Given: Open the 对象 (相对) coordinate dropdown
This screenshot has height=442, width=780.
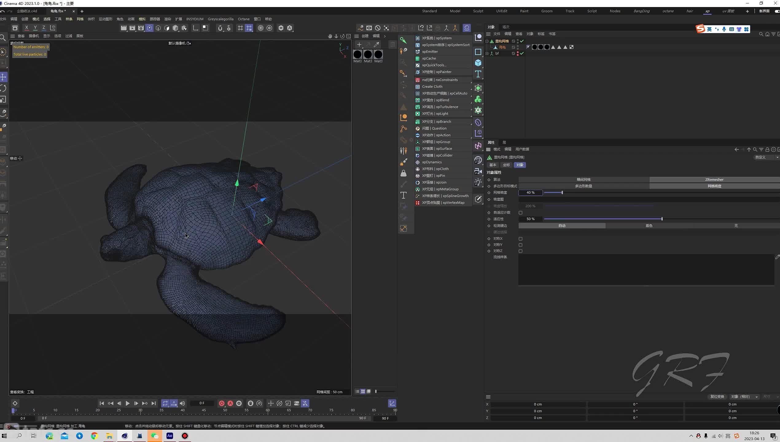Looking at the screenshot, I should click(744, 397).
